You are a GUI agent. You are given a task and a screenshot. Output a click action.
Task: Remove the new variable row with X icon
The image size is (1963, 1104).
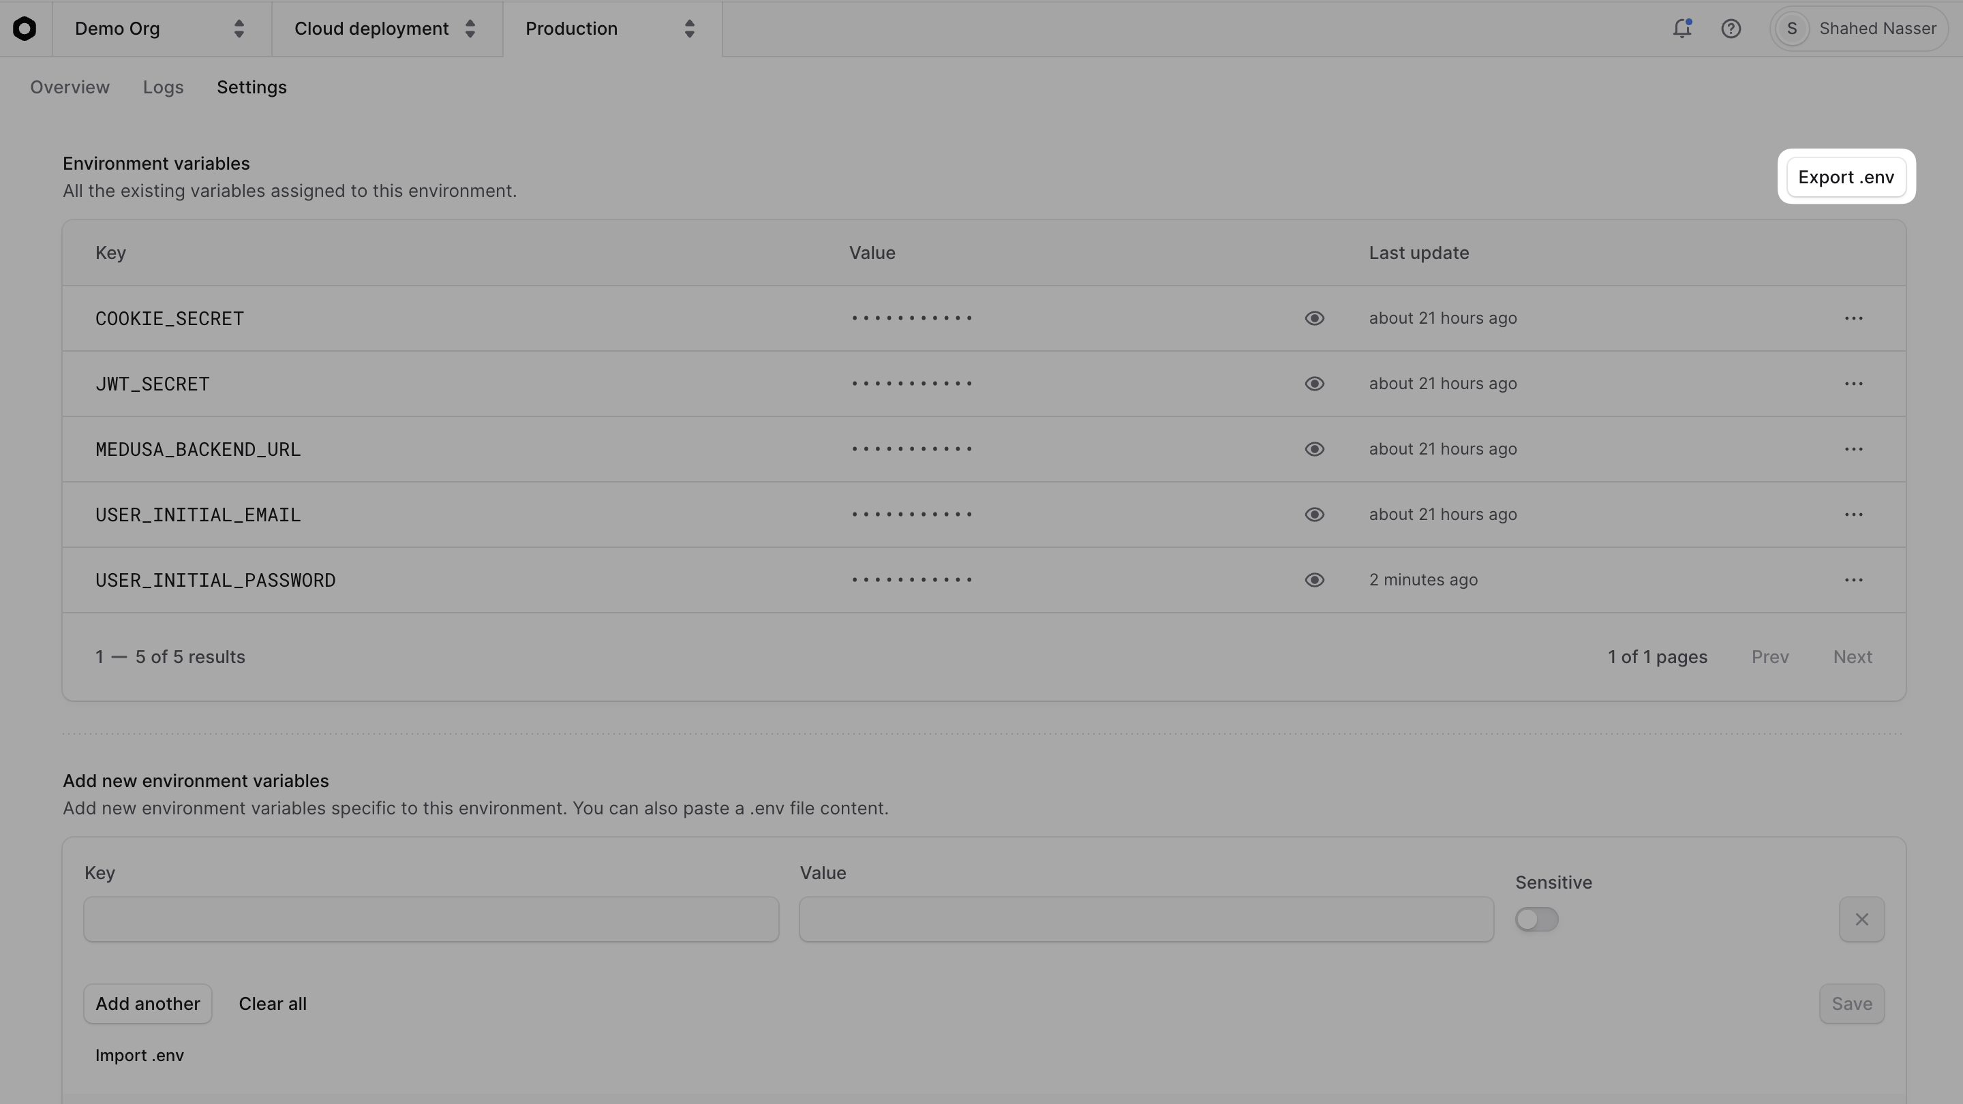pyautogui.click(x=1861, y=919)
